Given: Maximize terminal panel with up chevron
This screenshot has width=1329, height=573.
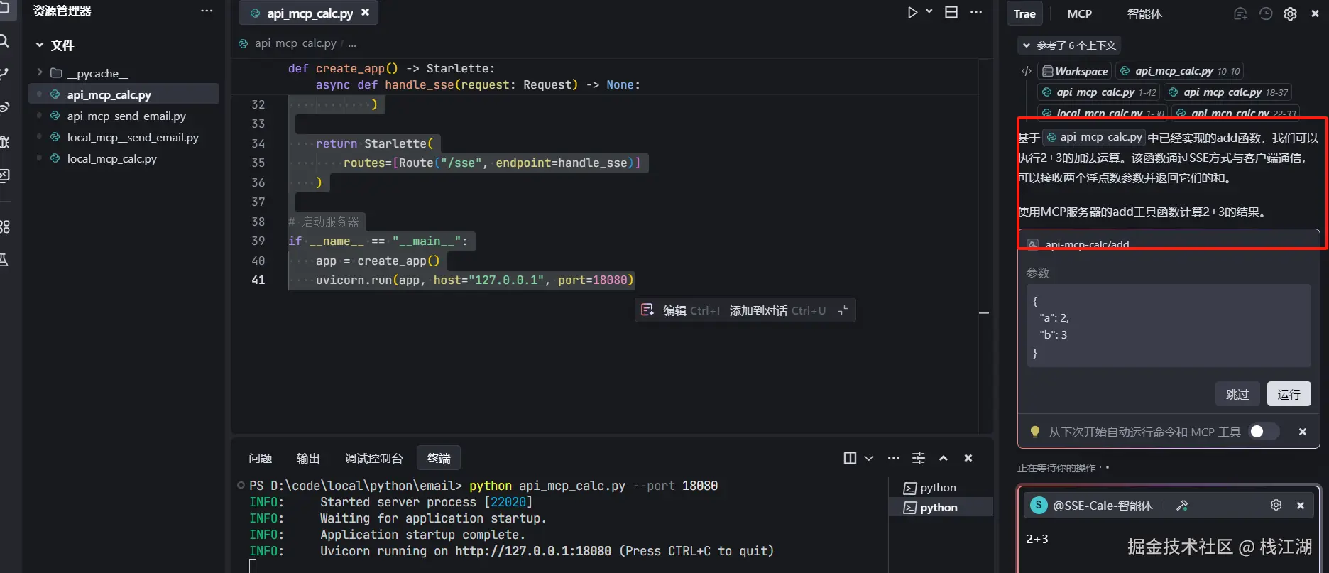Looking at the screenshot, I should pyautogui.click(x=944, y=458).
